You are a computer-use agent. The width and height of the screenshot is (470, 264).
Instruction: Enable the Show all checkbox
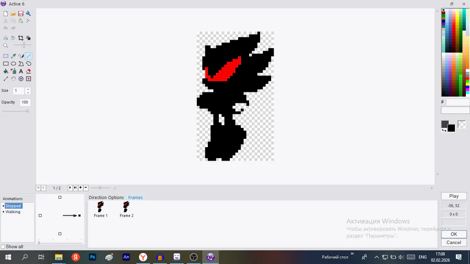[x=3, y=247]
